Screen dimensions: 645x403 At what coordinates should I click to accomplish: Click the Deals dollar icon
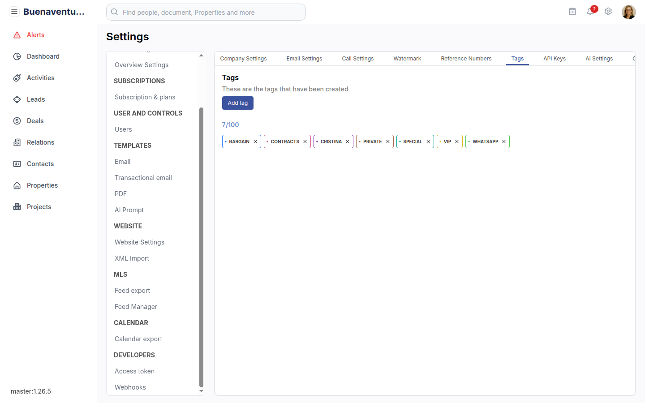tap(17, 121)
